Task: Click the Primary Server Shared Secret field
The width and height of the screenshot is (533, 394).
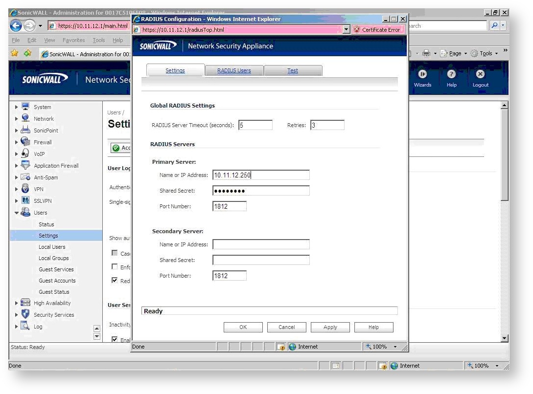Action: pos(261,191)
